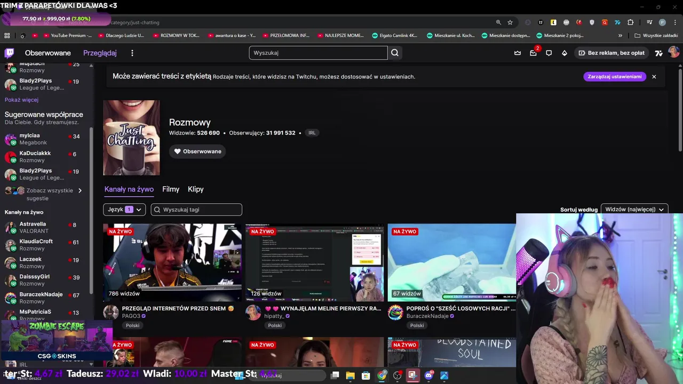Open Snipping Tool from the taskbar

pyautogui.click(x=412, y=375)
